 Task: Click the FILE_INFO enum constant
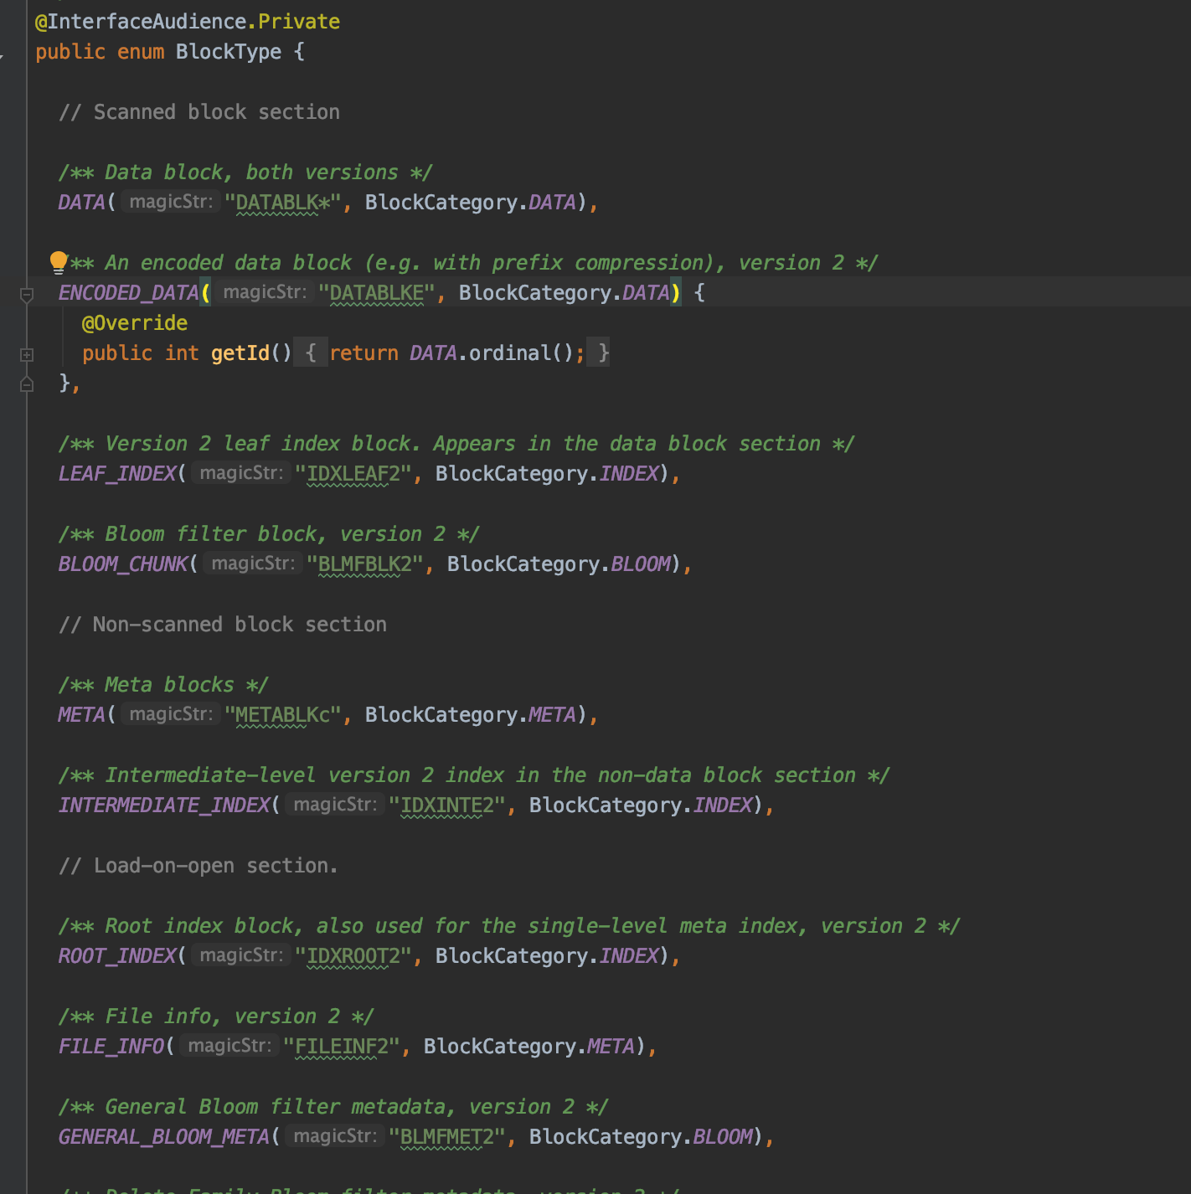111,1047
